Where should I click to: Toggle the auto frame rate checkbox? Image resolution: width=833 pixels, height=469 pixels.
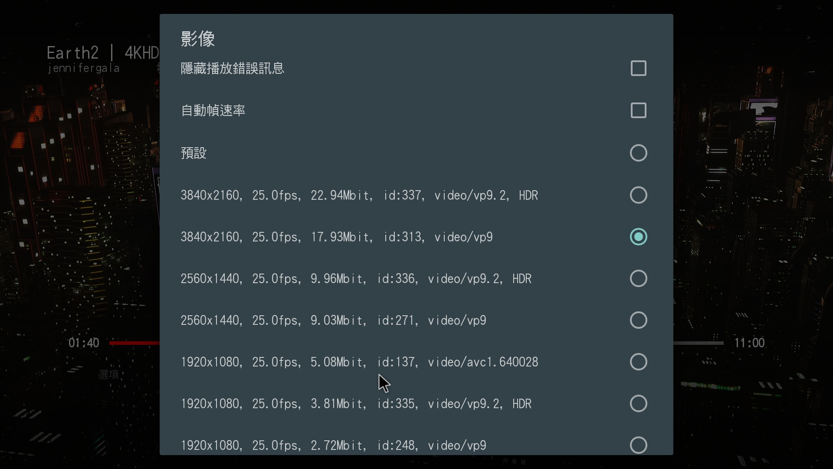click(638, 110)
